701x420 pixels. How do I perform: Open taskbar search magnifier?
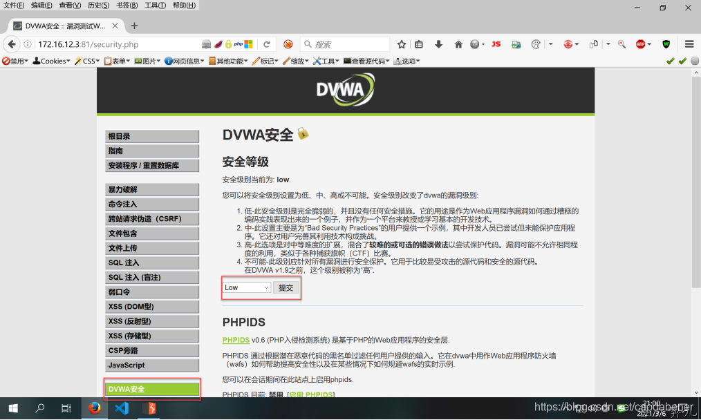click(x=40, y=408)
